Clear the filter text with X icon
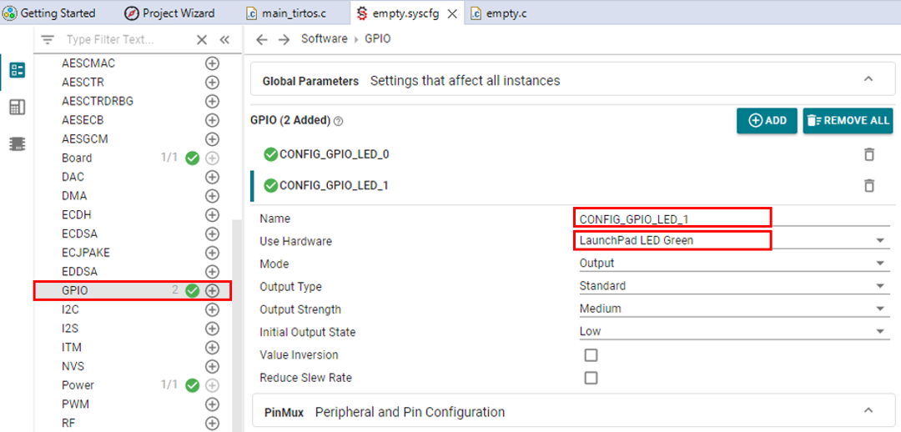Screen dimensions: 901x432 tap(201, 40)
